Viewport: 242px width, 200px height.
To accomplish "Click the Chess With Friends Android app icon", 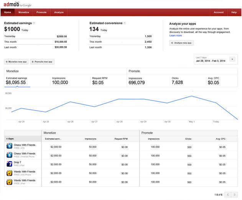I will coord(10,155).
